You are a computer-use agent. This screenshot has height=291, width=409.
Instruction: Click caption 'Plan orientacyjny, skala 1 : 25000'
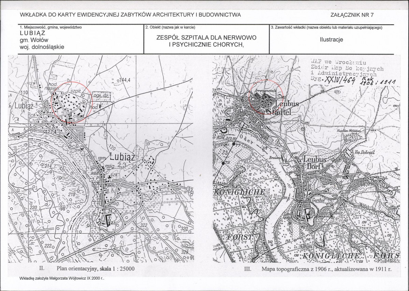click(x=96, y=268)
